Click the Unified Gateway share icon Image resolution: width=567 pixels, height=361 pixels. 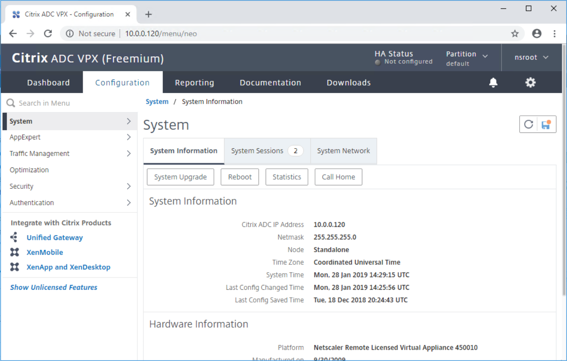(x=14, y=237)
